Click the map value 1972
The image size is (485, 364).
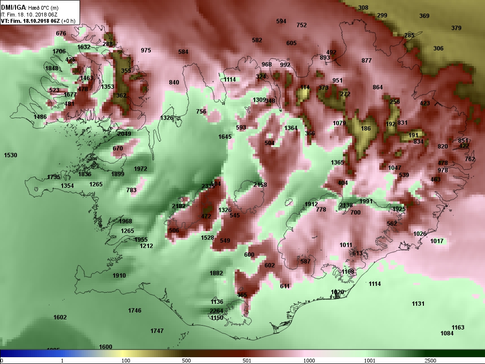[x=141, y=169]
